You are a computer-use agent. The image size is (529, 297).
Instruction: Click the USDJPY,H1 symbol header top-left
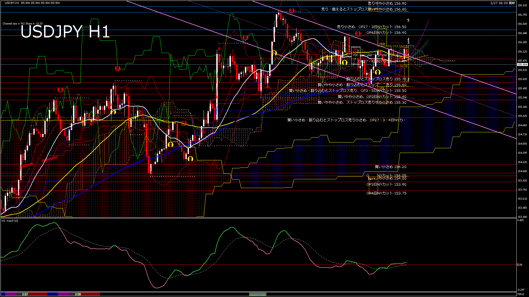point(12,3)
